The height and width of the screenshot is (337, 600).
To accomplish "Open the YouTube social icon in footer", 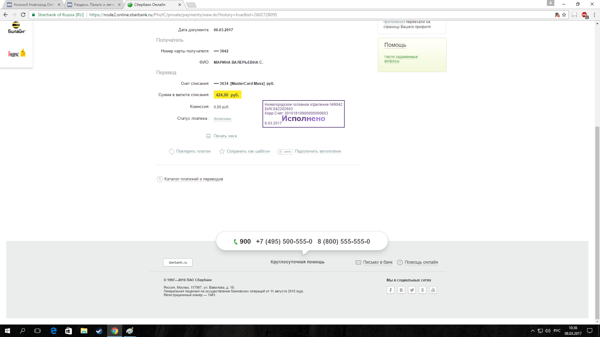I will [433, 290].
